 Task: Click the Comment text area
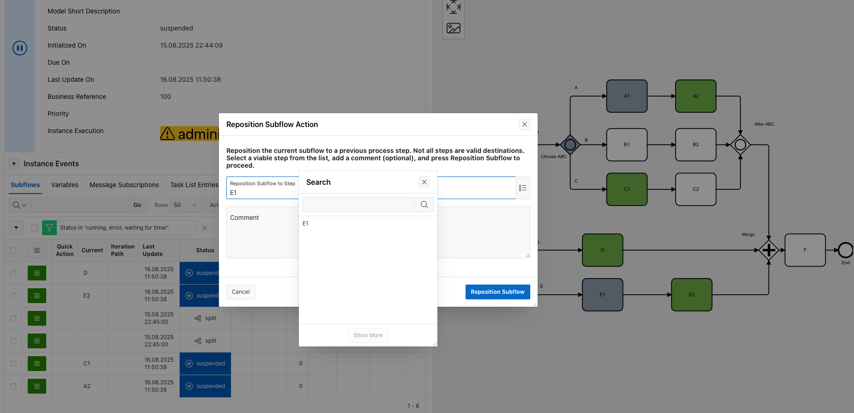coord(378,232)
